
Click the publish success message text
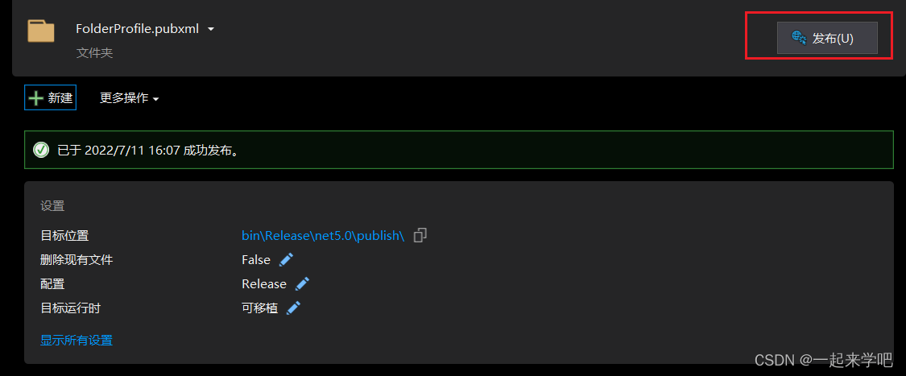(x=149, y=150)
